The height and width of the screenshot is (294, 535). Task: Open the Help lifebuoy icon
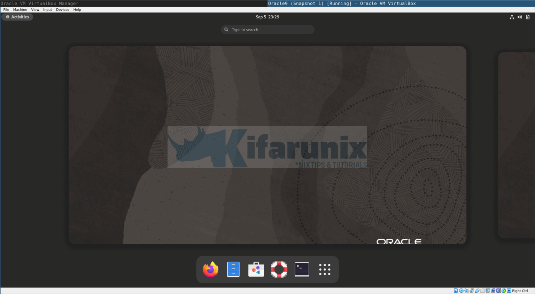(x=279, y=270)
